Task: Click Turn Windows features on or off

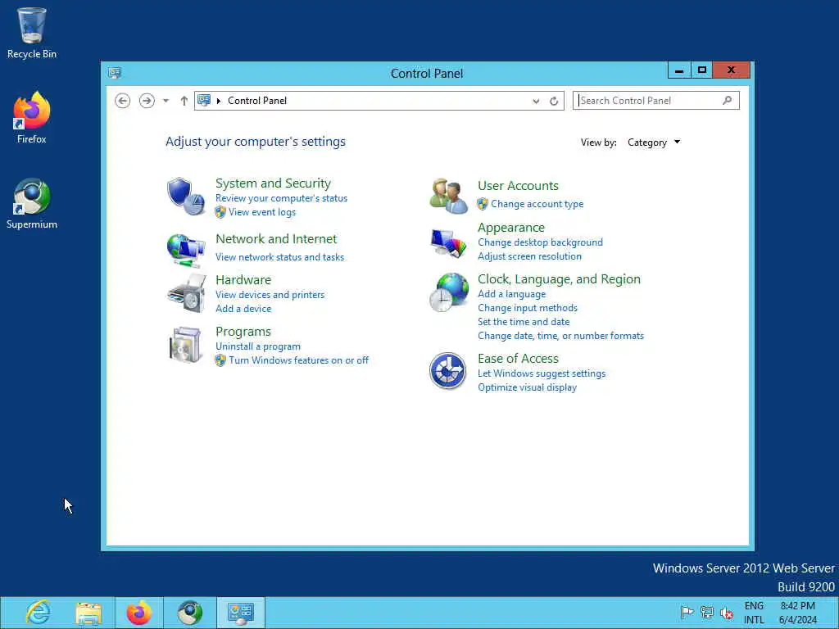Action: point(298,360)
